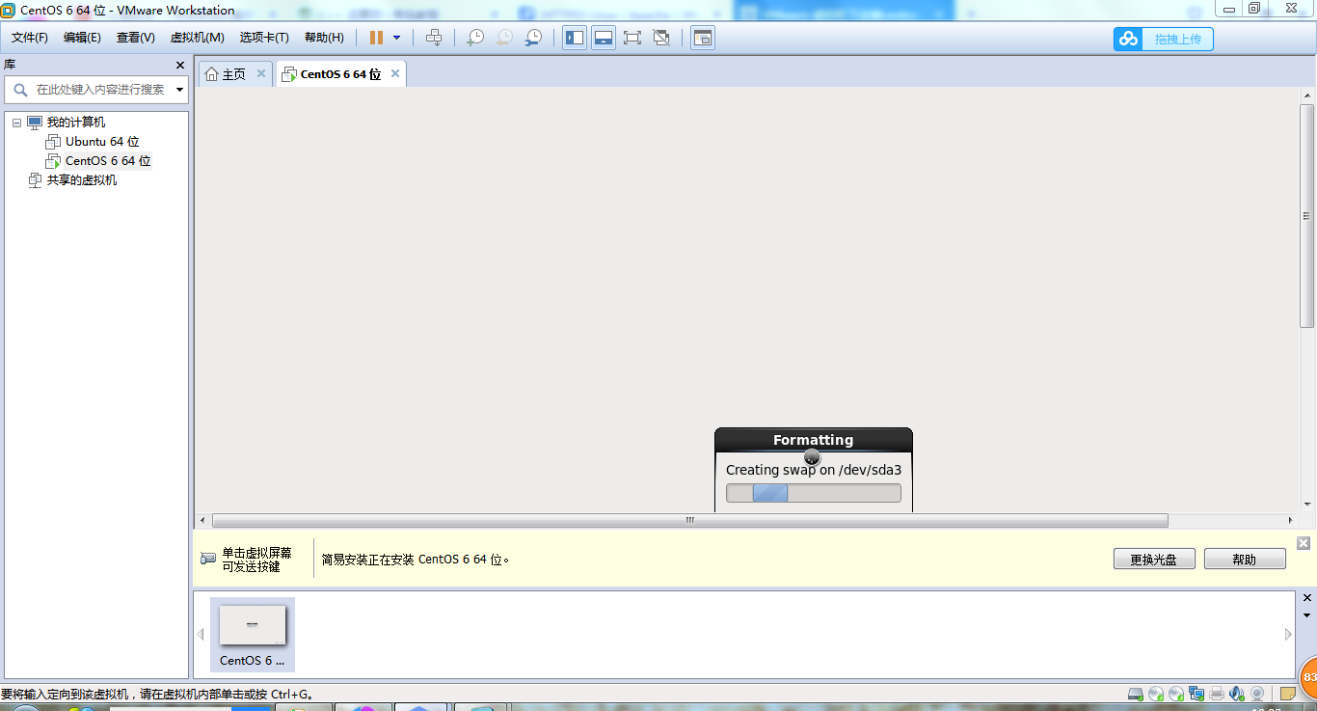Open the 选项卡(T) menu
1317x711 pixels.
point(264,38)
